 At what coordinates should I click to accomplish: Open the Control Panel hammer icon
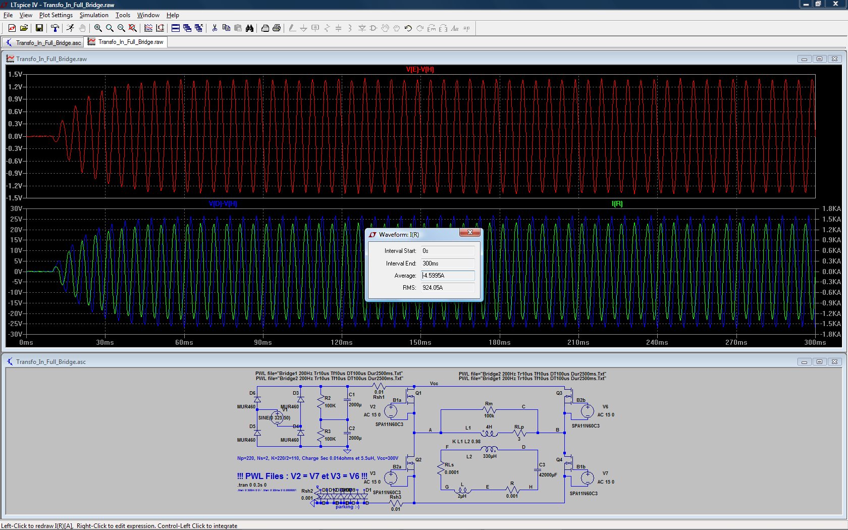point(55,28)
